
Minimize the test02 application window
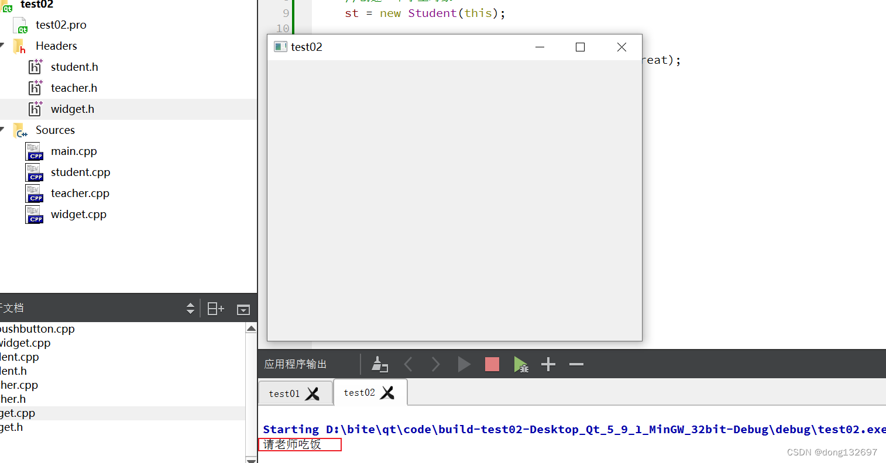[540, 47]
